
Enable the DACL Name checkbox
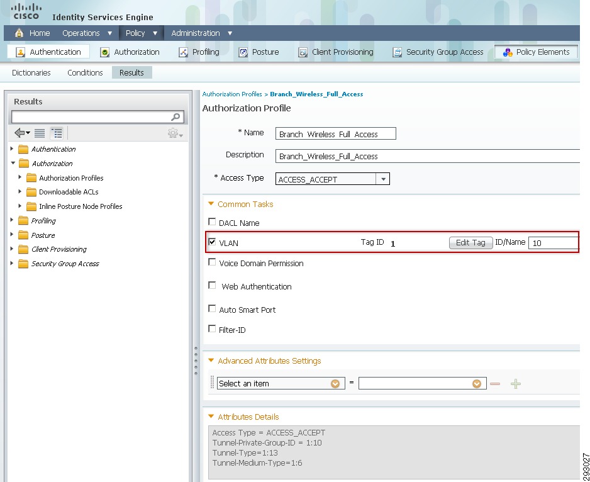[212, 221]
